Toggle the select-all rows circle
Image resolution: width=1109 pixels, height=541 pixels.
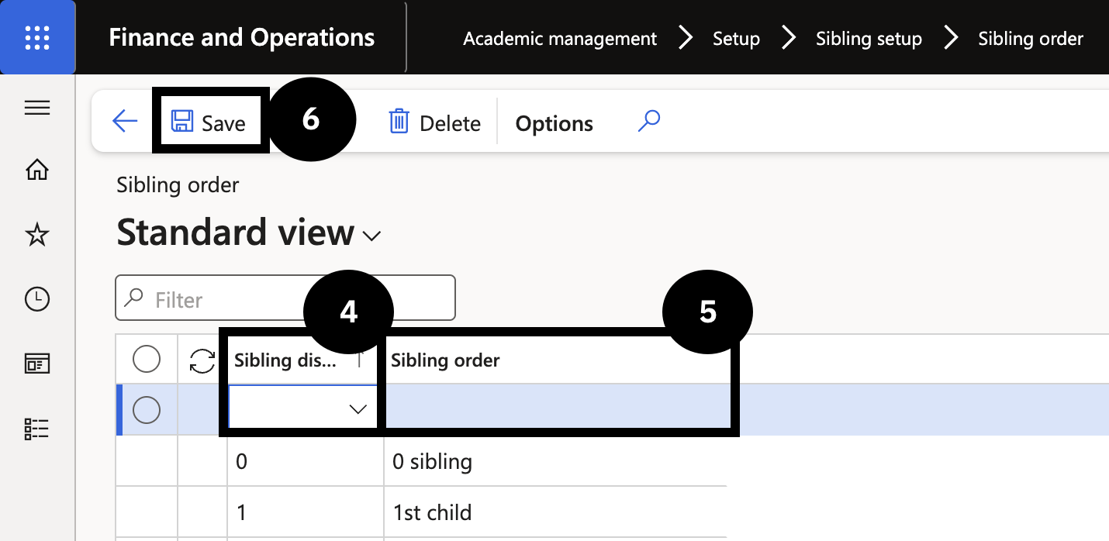click(x=147, y=360)
